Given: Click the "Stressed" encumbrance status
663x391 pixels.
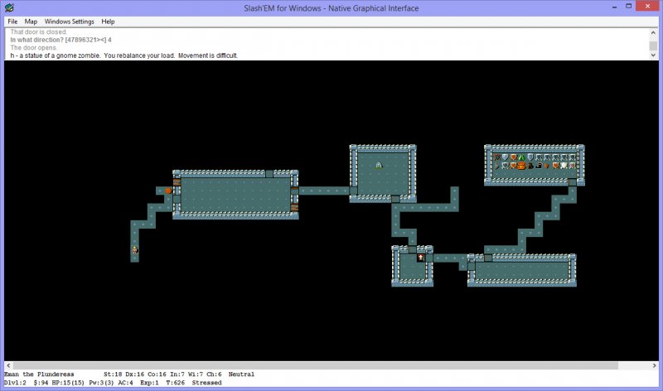Looking at the screenshot, I should click(206, 383).
